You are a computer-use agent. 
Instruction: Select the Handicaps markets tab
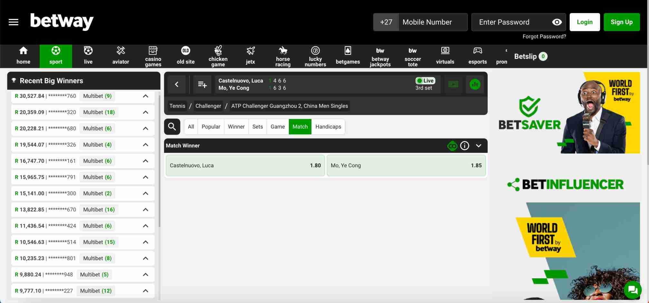(328, 127)
